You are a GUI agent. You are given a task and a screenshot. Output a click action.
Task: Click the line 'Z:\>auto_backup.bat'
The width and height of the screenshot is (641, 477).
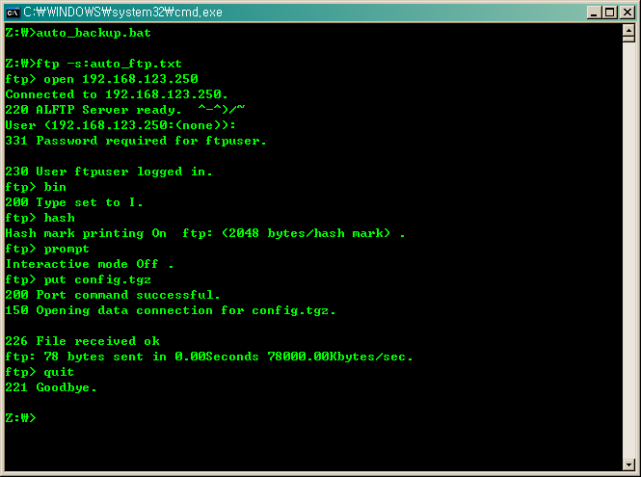point(78,33)
